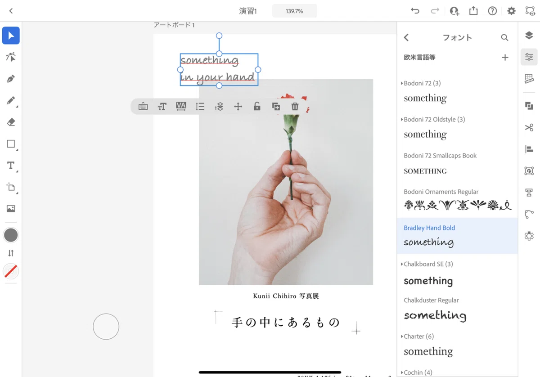Viewport: 540px width, 377px height.
Task: Open the help menu
Action: 492,11
